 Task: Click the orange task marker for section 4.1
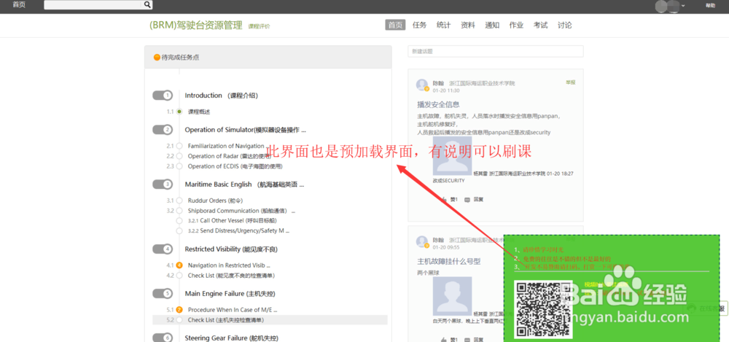(179, 265)
